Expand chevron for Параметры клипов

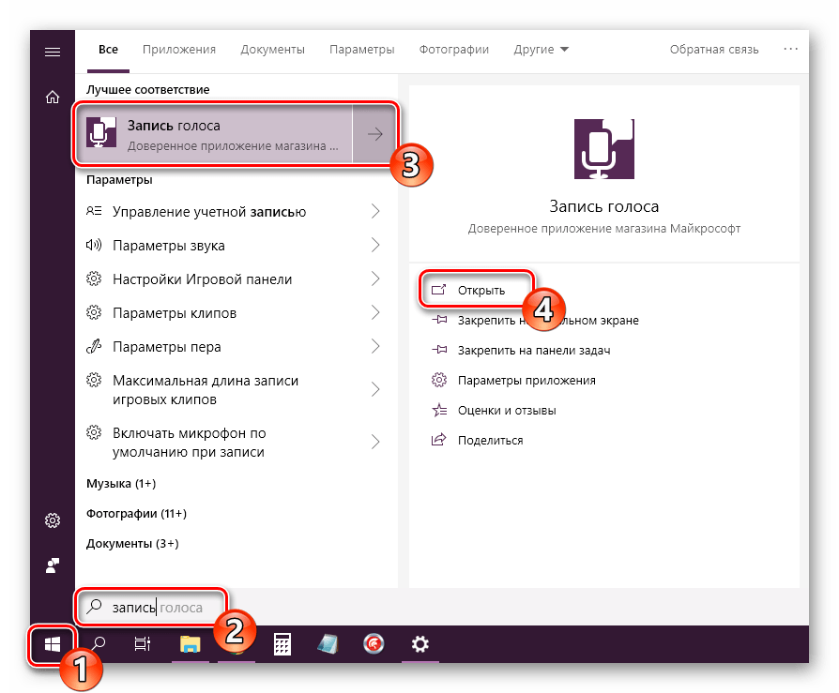coord(374,313)
